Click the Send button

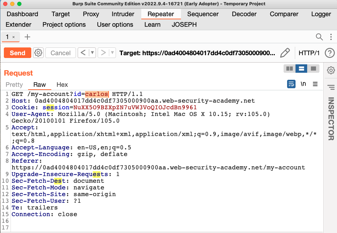(18, 53)
